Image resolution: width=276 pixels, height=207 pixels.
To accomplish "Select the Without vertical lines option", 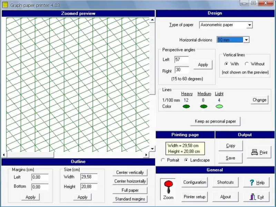I will (247, 64).
